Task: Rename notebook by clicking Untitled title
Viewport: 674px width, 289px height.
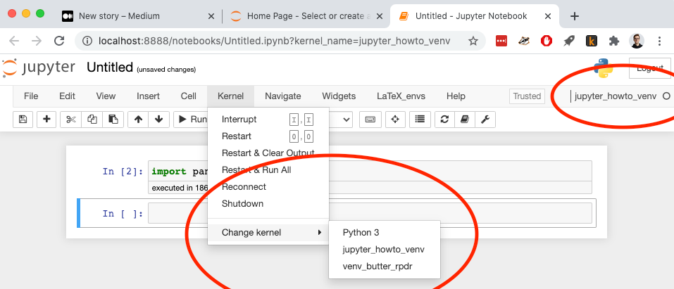Action: (x=110, y=68)
